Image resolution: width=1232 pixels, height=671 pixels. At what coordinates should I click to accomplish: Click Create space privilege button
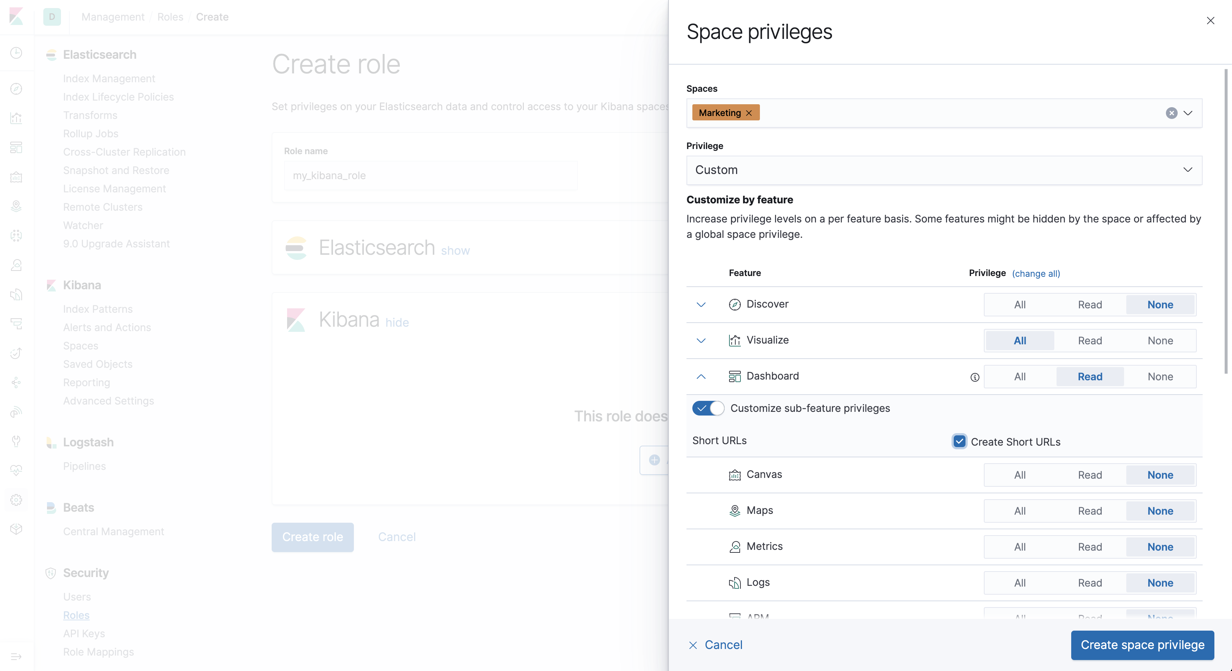[x=1143, y=645]
